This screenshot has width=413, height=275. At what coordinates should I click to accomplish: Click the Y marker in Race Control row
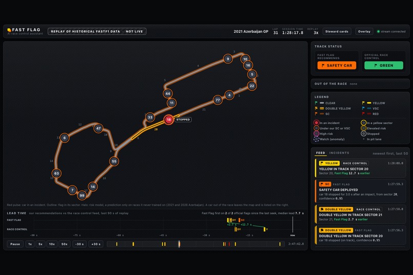(x=265, y=230)
